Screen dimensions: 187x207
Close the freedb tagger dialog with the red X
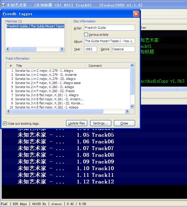(136, 14)
